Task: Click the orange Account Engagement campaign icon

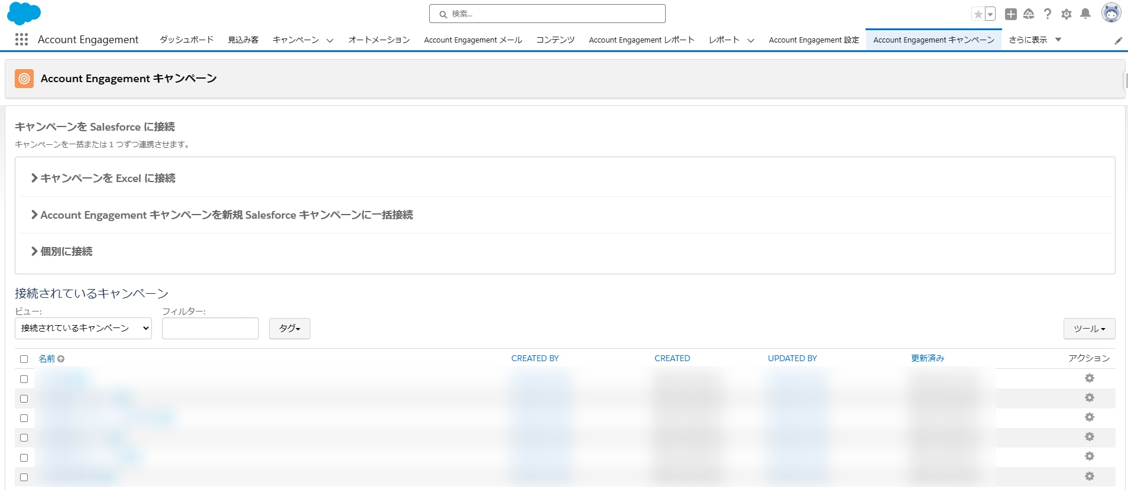Action: [x=24, y=78]
